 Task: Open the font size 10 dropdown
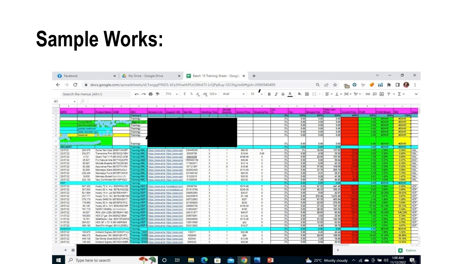(x=256, y=94)
